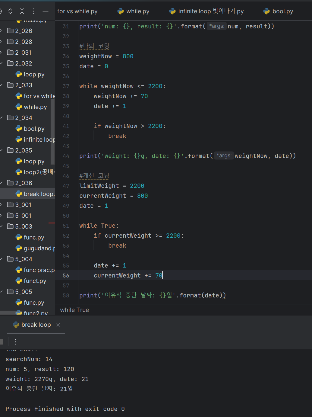The width and height of the screenshot is (312, 417).
Task: Open for vs while file in tree
Action: 35,96
